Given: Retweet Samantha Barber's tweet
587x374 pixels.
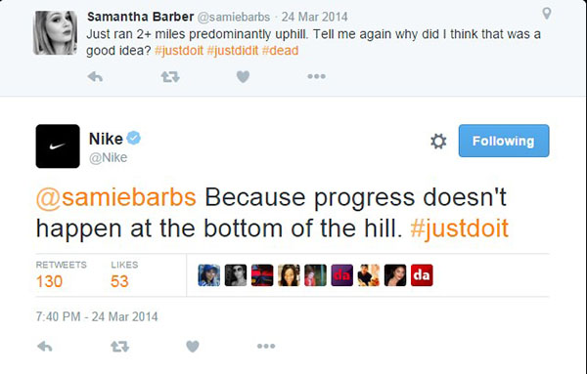Looking at the screenshot, I should point(170,77).
